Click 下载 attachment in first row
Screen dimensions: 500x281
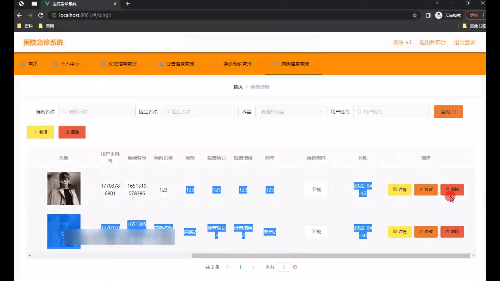316,190
